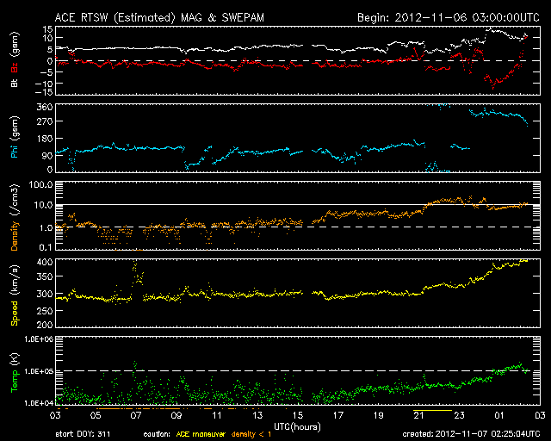Click the chart title 'ACE RTSW (Estimated) MAG & SWEPAM'
Viewport: 551px width, 441px height.
click(159, 17)
